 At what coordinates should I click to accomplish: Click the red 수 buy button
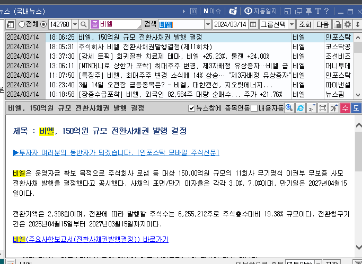tap(345, 108)
